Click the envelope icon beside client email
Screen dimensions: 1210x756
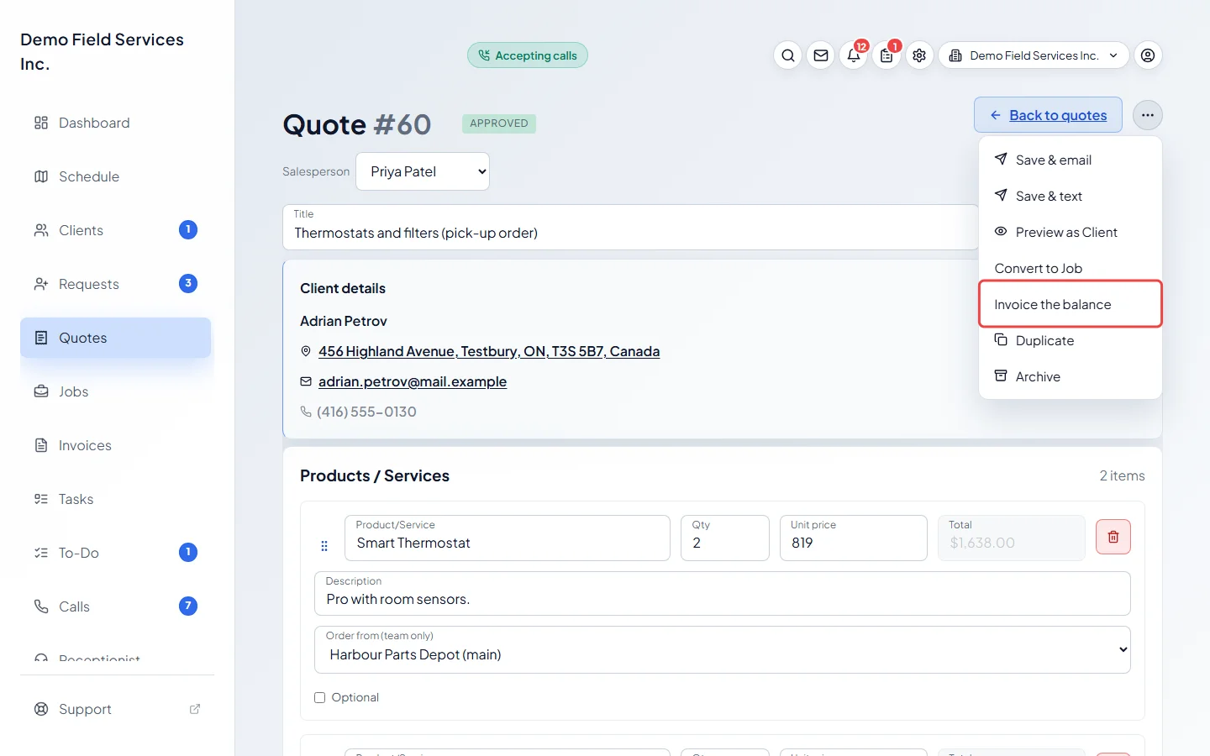pyautogui.click(x=306, y=381)
